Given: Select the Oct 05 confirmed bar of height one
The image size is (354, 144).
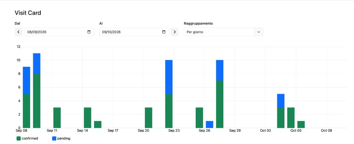Looking at the screenshot, I should 301,124.
